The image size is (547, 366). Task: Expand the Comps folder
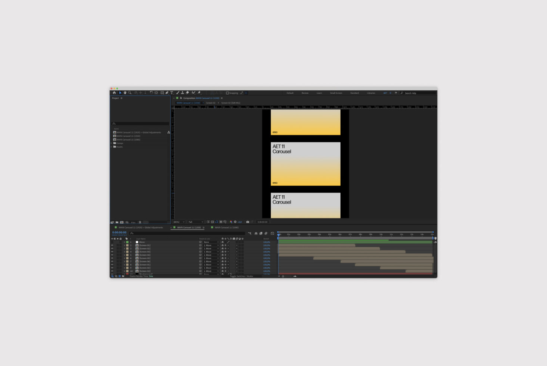coord(111,143)
